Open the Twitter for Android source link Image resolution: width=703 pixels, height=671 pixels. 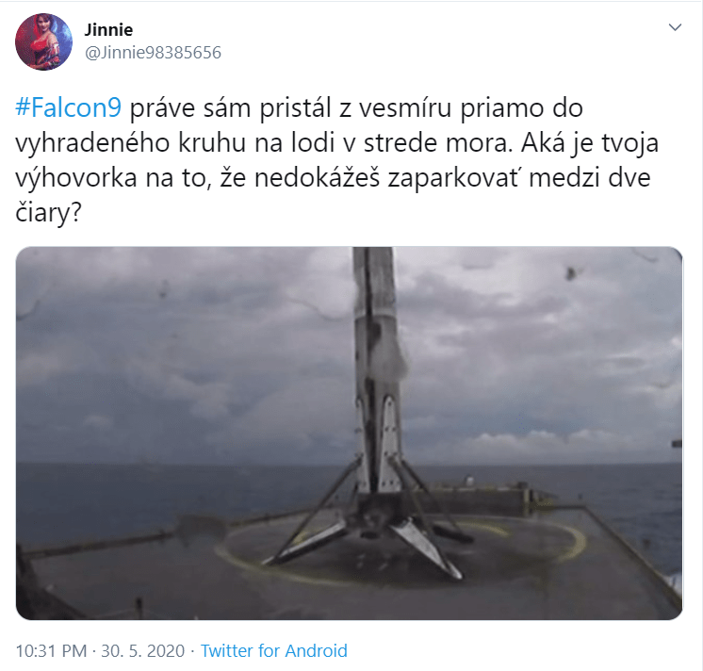coord(273,650)
